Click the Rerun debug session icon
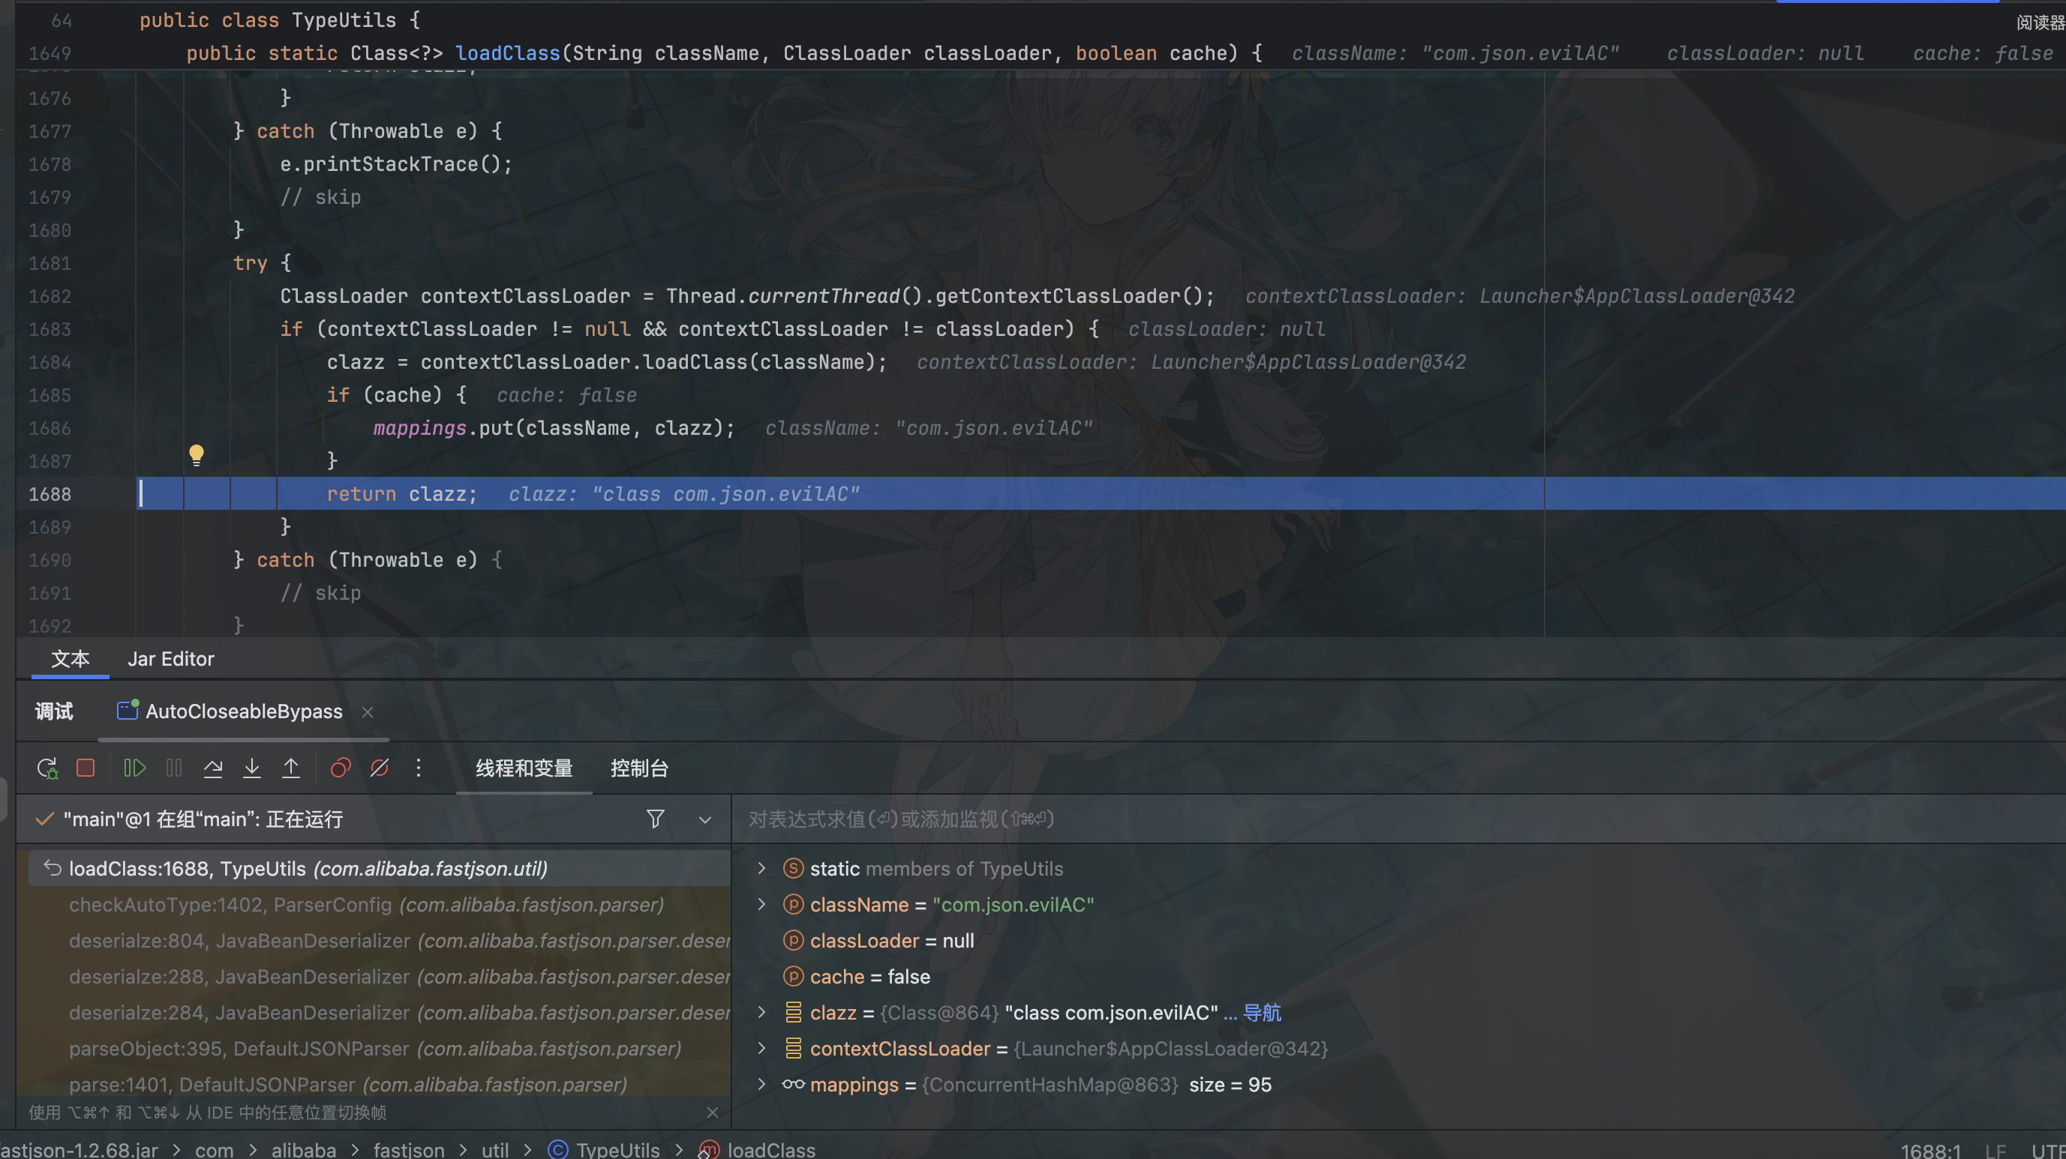 pos(47,768)
